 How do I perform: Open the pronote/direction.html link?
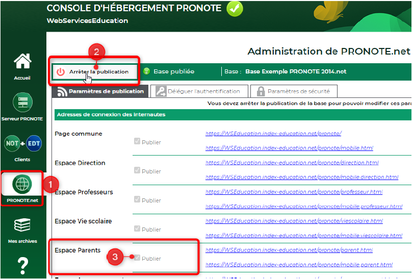click(x=292, y=163)
